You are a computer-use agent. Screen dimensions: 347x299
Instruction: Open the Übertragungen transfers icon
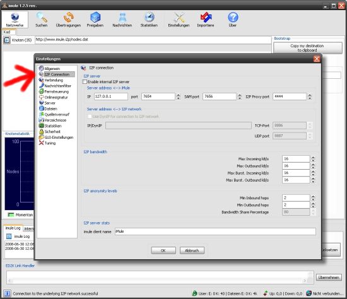68,20
